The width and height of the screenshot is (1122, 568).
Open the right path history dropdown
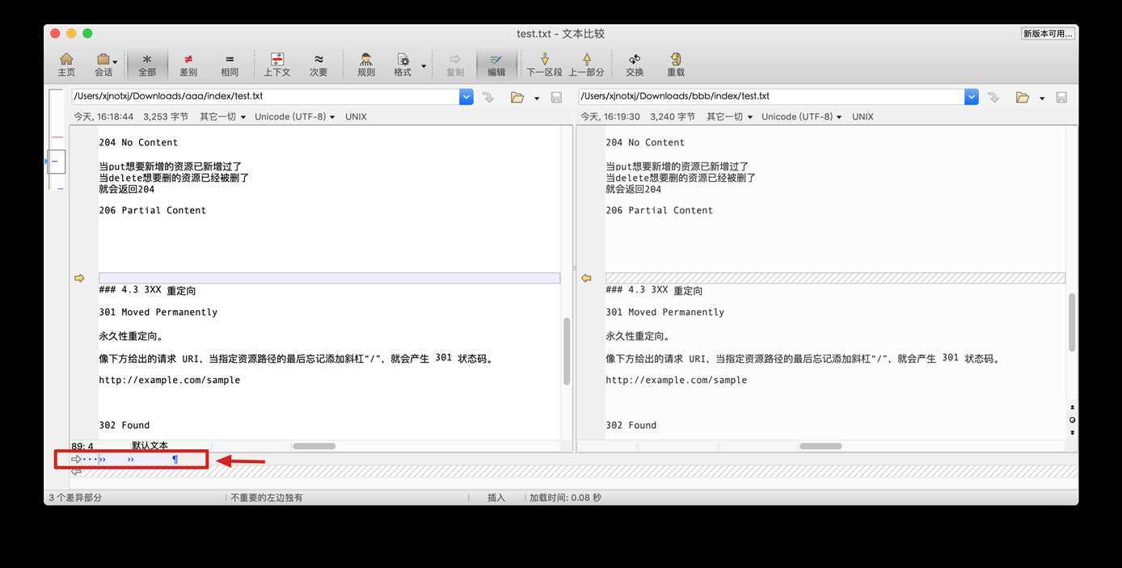[x=972, y=97]
